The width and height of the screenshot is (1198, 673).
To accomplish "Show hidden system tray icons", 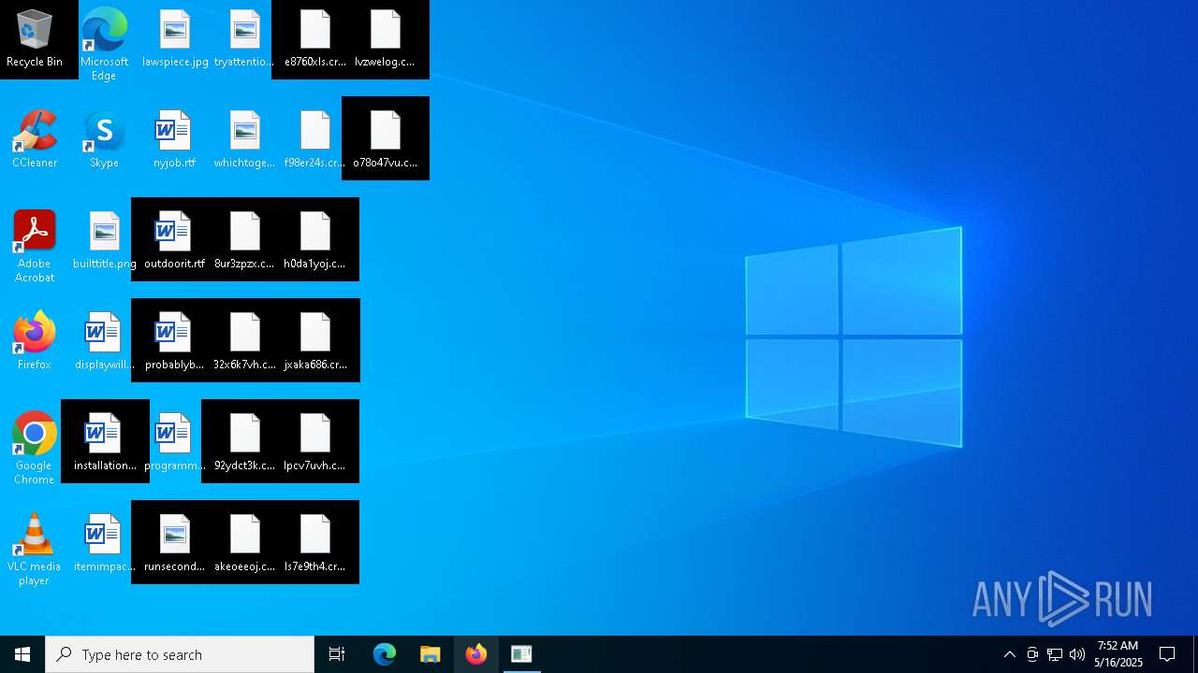I will point(1010,654).
